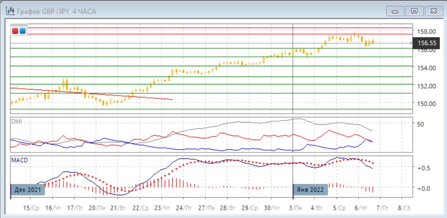Click the MACD +0.5 scale label
The image size is (447, 218).
[424, 168]
